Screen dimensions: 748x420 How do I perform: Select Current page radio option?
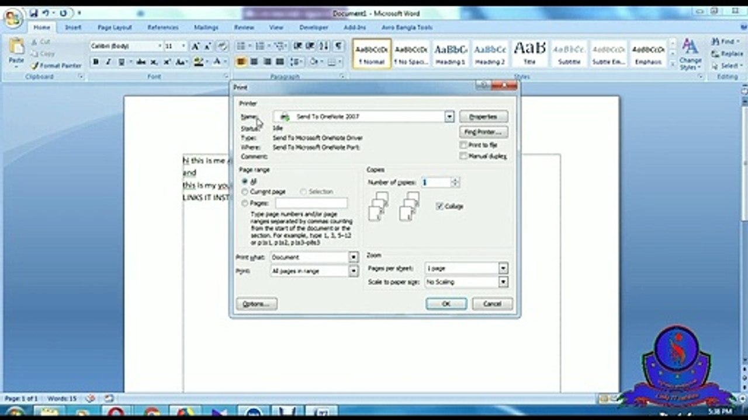[245, 191]
